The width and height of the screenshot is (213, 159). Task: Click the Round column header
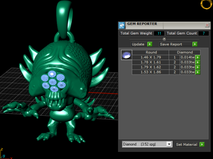coord(150,52)
